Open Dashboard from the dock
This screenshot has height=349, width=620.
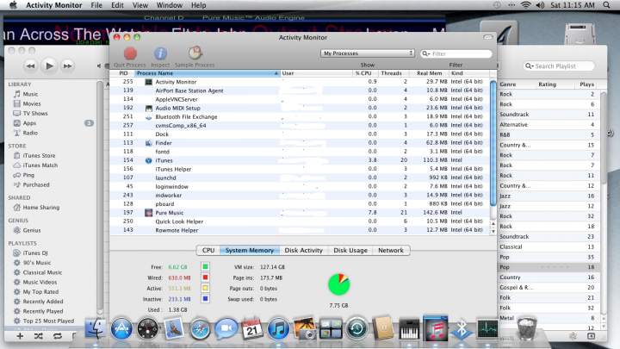point(148,329)
